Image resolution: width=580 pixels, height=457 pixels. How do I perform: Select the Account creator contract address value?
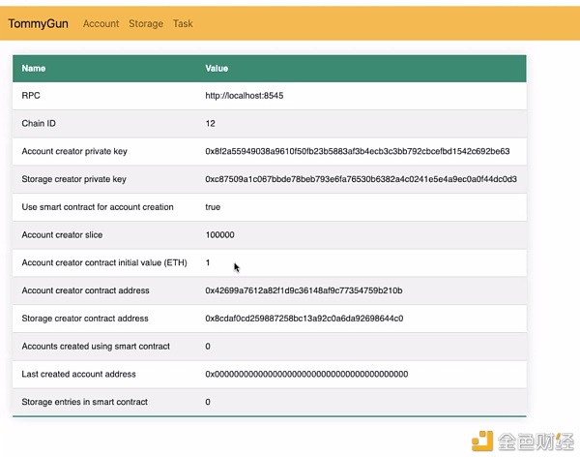pos(304,290)
